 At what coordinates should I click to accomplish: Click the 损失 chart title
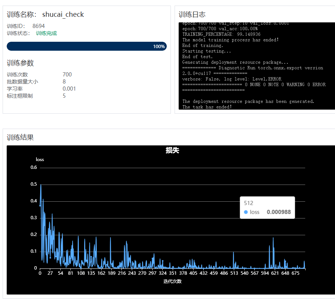[172, 151]
